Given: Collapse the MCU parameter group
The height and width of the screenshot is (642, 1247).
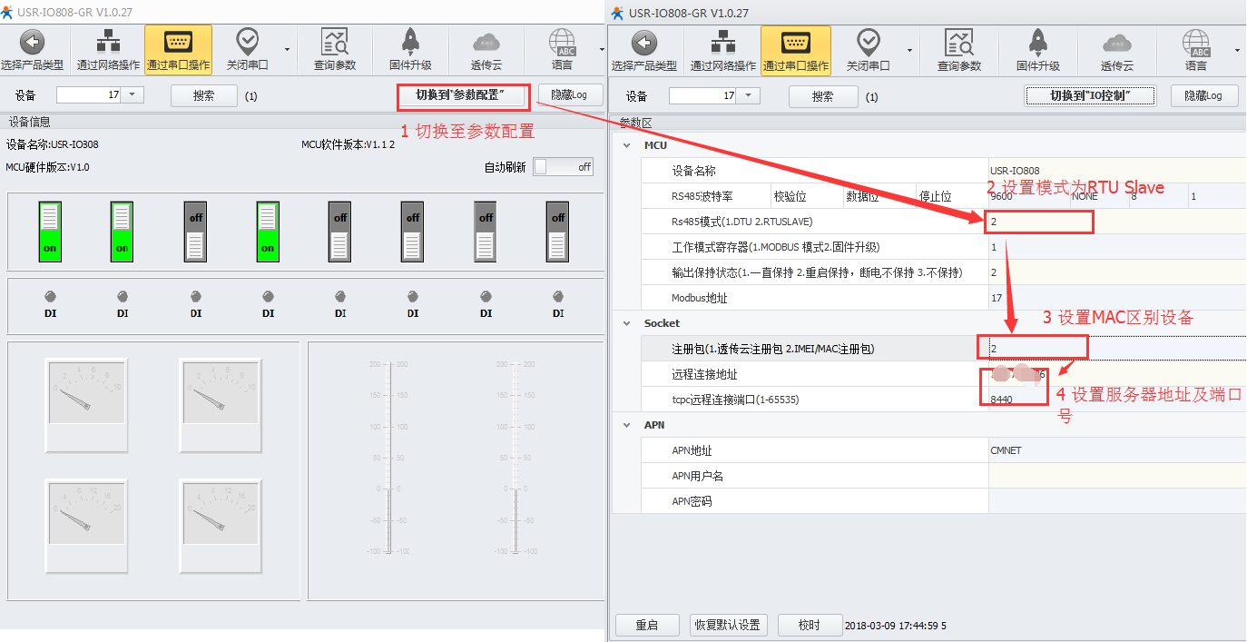Looking at the screenshot, I should [x=626, y=145].
